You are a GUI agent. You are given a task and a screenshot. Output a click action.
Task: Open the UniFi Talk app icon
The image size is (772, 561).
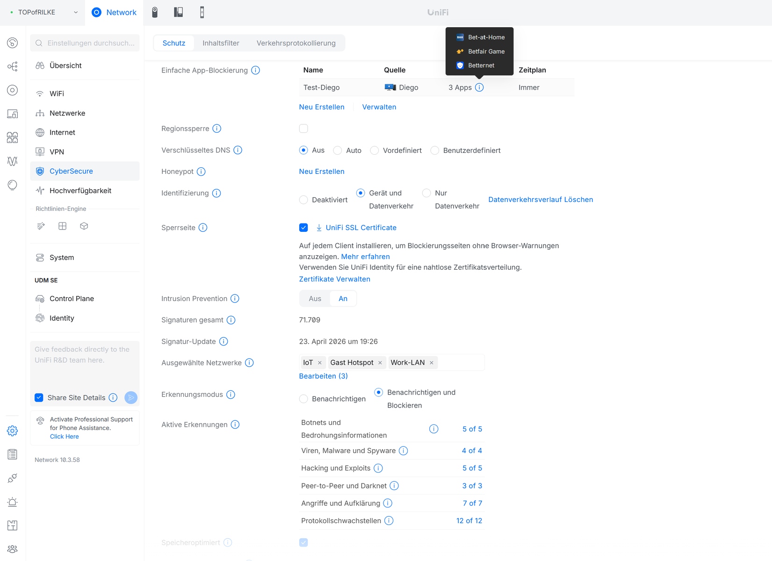pyautogui.click(x=202, y=12)
